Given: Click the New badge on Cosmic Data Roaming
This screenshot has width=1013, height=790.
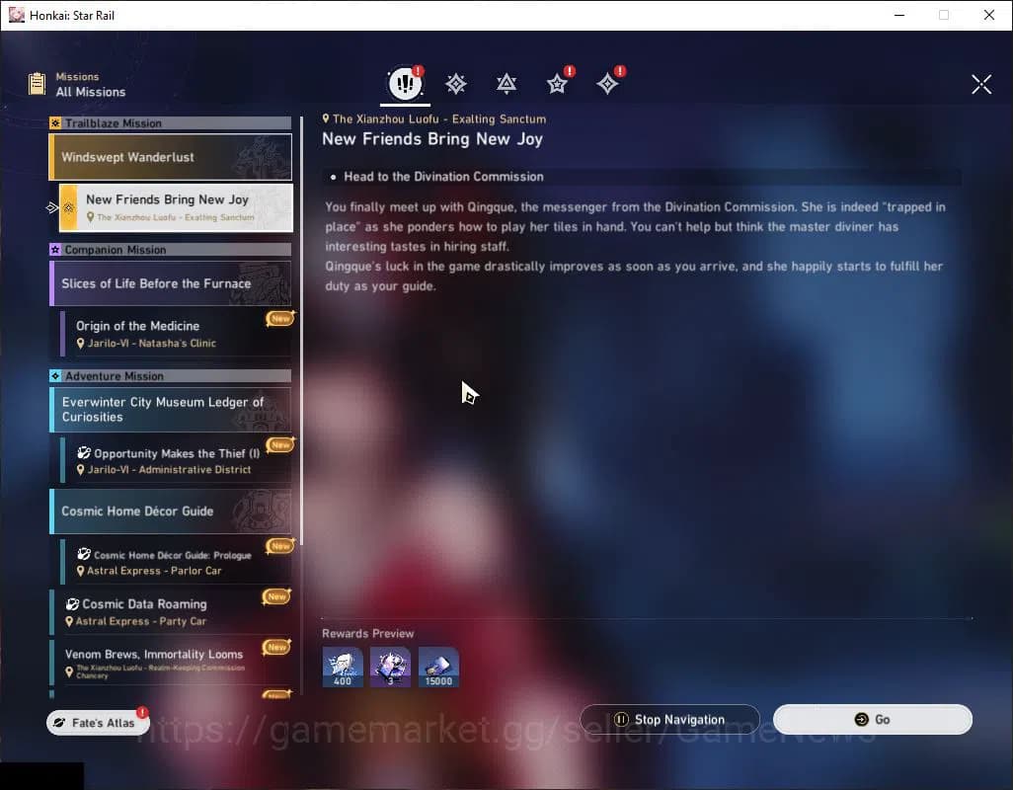Looking at the screenshot, I should 277,596.
